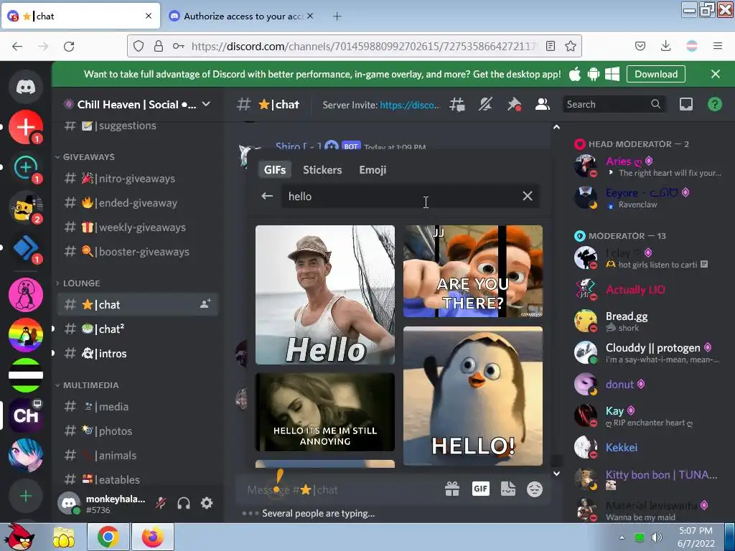735x551 pixels.
Task: Open the threads icon in channel header
Action: (x=457, y=105)
